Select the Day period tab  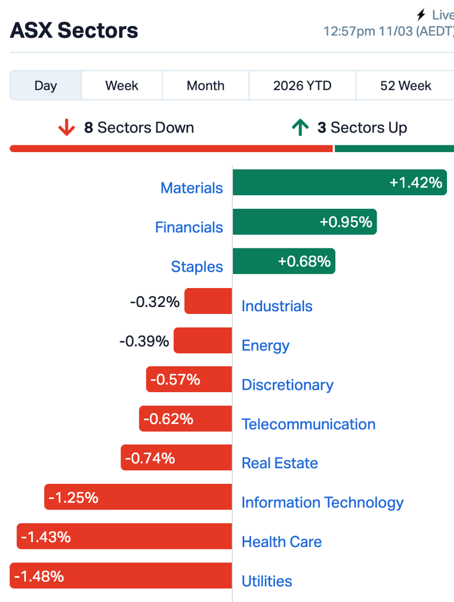(46, 85)
